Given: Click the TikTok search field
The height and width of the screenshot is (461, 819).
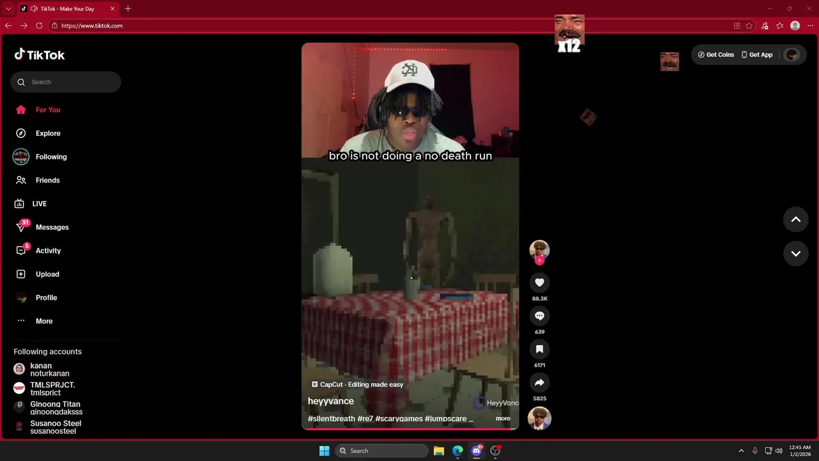Looking at the screenshot, I should [x=65, y=82].
